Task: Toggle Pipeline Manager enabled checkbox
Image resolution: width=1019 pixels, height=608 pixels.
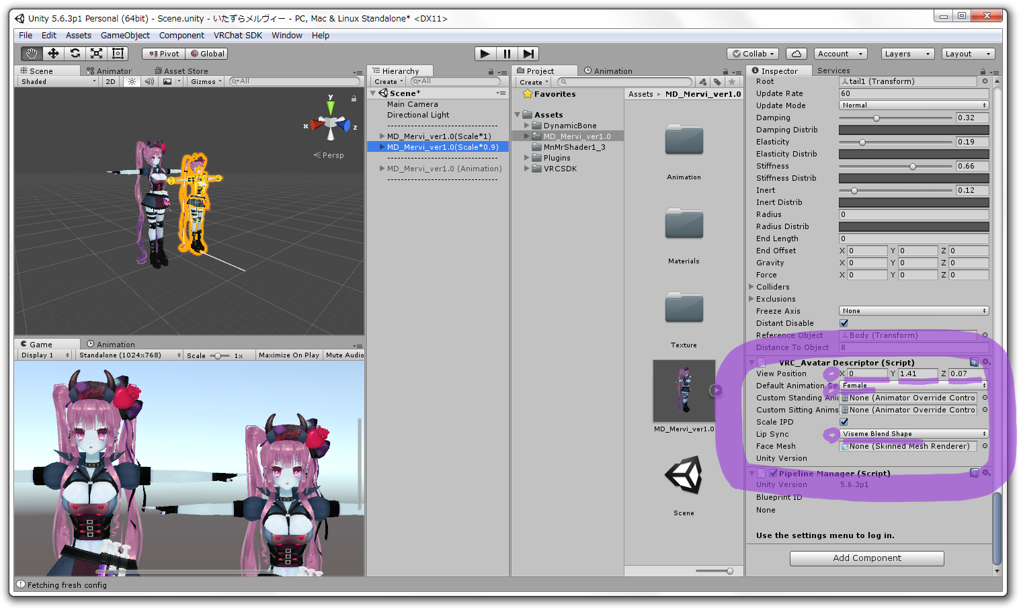Action: pos(773,473)
